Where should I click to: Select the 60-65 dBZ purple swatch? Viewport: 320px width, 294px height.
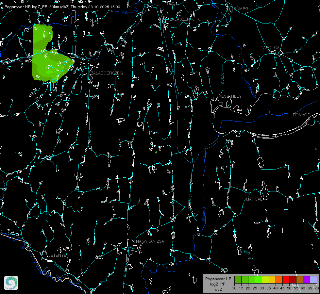click(306, 280)
